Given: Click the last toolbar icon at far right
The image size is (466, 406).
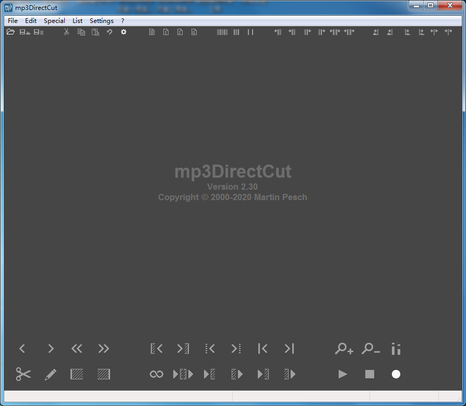Looking at the screenshot, I should (448, 32).
